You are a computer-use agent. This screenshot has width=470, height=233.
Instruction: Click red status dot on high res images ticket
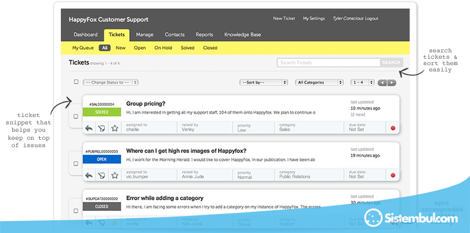coord(393,175)
